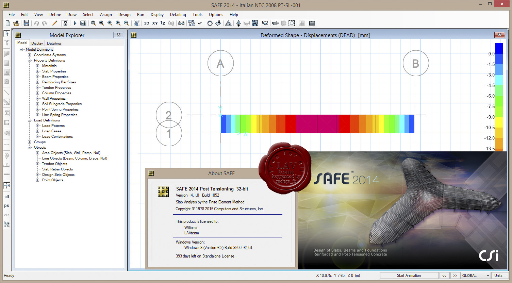This screenshot has width=512, height=283.
Task: Collapse the Load Definitions node
Action: pyautogui.click(x=29, y=120)
